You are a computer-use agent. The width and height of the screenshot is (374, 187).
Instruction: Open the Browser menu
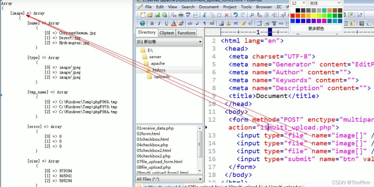(264, 7)
